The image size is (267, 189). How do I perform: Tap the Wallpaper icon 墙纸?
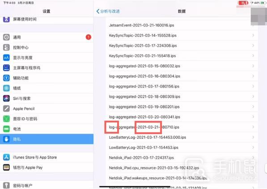coord(6,88)
